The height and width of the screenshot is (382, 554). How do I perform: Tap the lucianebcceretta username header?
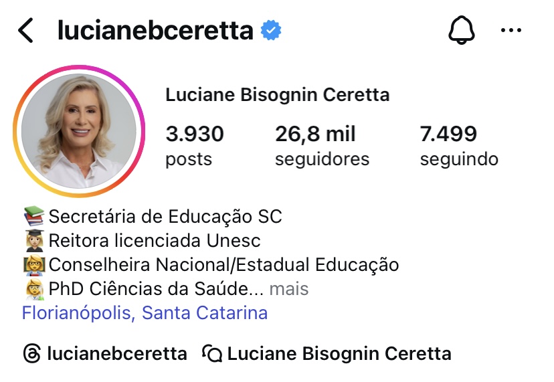(155, 30)
